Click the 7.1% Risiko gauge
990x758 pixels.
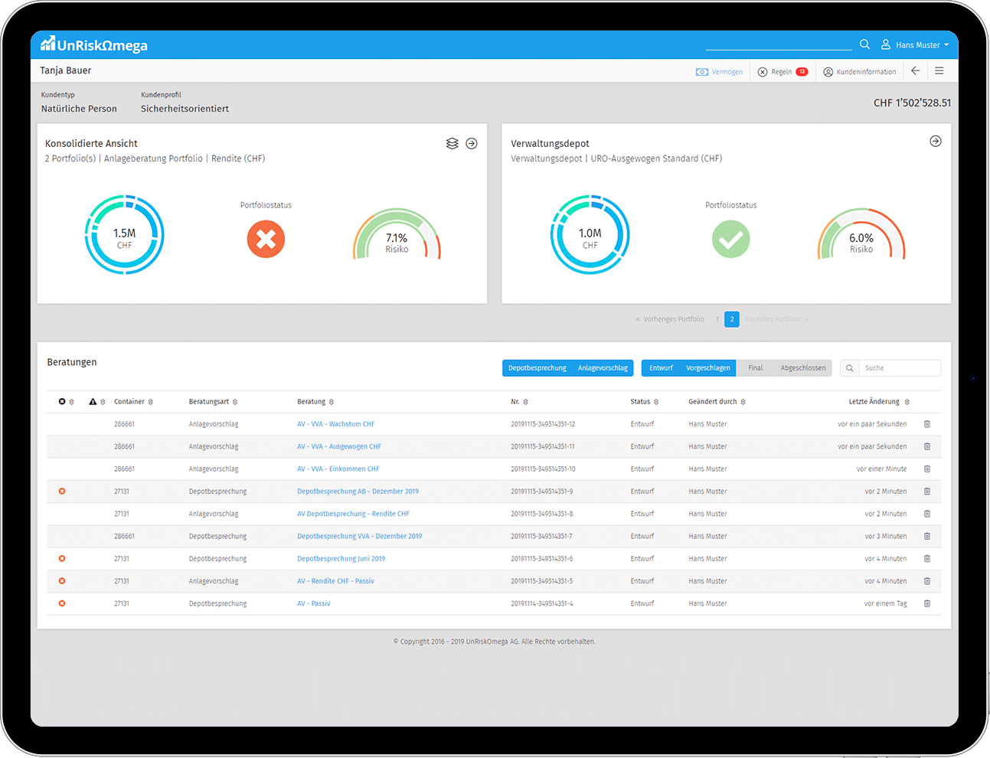pos(397,235)
